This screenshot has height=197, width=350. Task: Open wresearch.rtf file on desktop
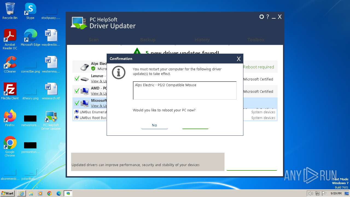point(51,91)
